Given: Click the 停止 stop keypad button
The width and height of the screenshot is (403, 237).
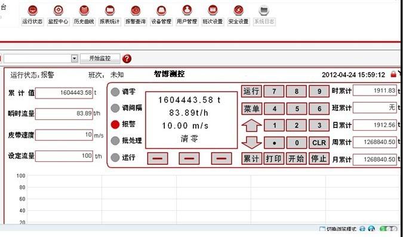Looking at the screenshot, I should tap(319, 159).
